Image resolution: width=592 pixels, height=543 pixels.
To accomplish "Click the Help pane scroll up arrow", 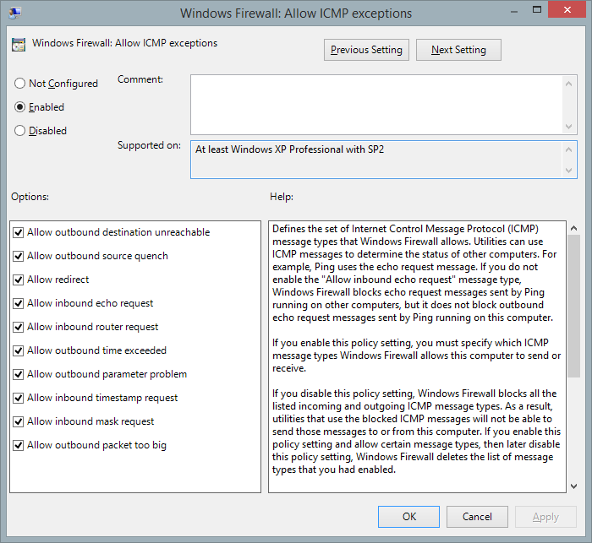I will pyautogui.click(x=574, y=228).
